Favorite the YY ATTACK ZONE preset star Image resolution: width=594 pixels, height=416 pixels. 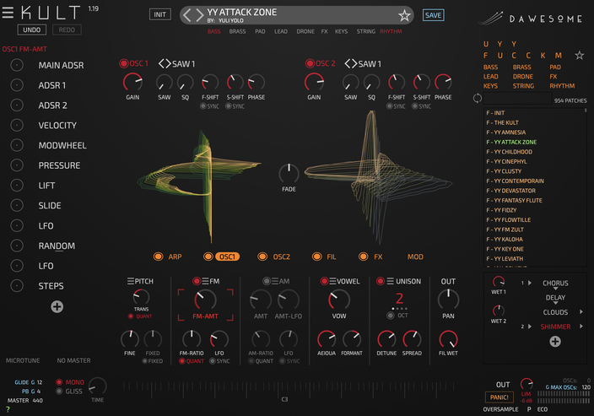coord(404,15)
